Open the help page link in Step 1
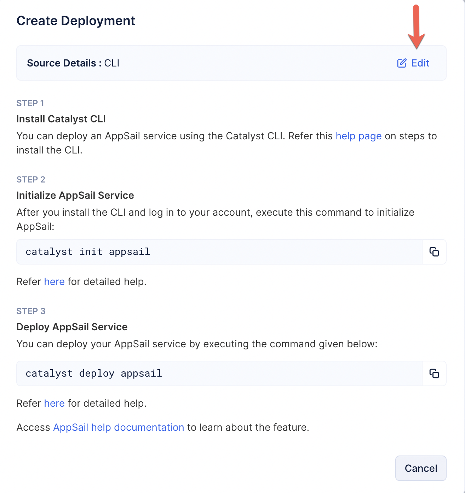This screenshot has width=465, height=493. (x=358, y=136)
